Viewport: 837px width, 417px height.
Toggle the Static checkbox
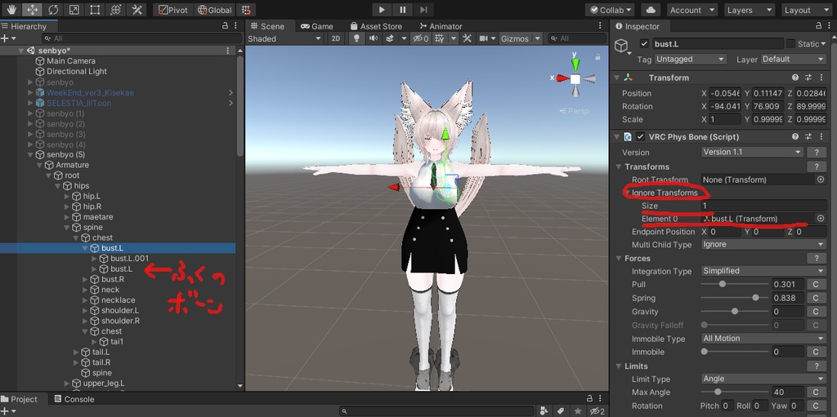click(790, 44)
